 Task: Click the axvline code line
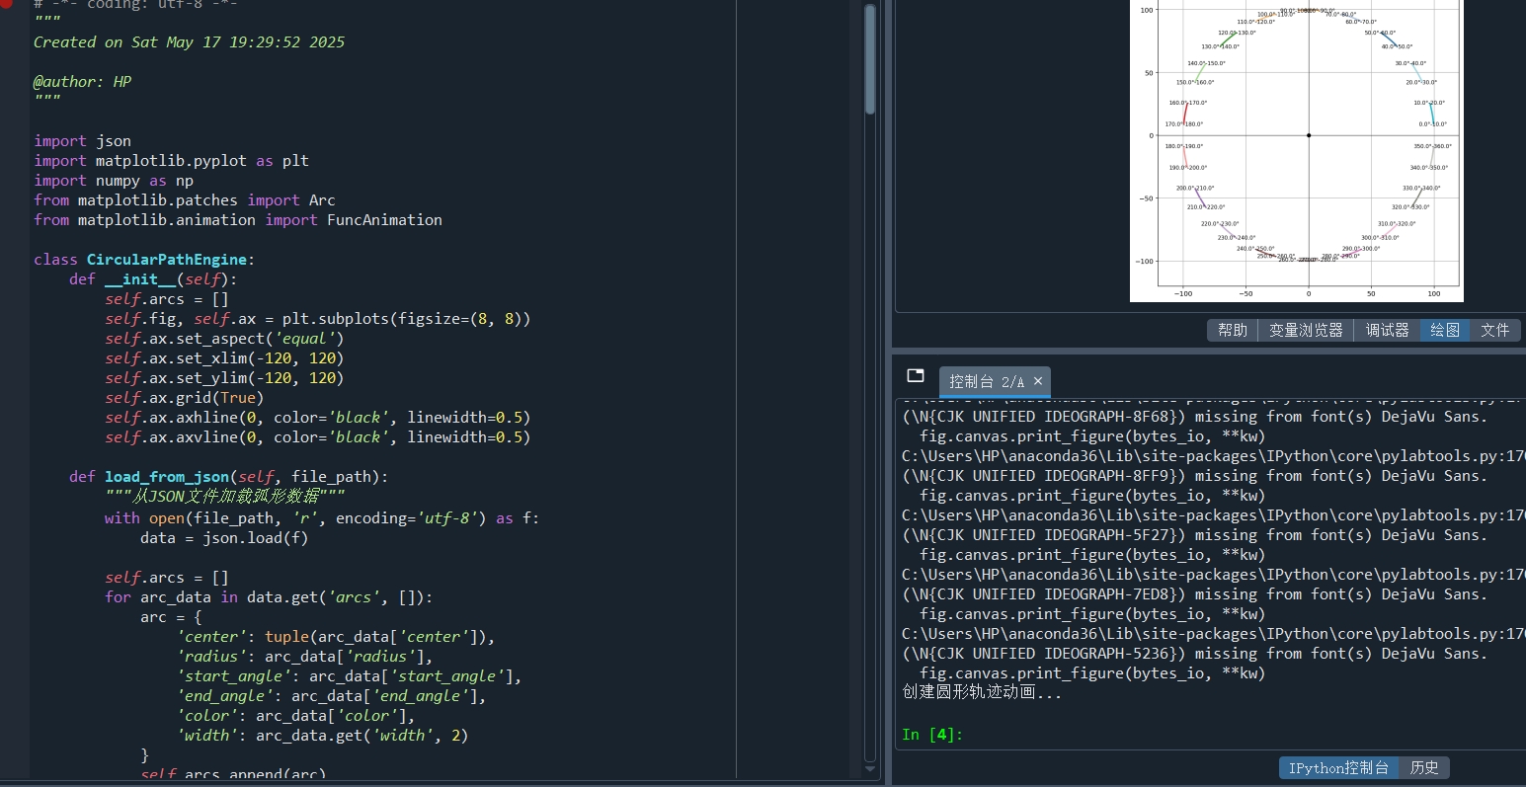318,437
